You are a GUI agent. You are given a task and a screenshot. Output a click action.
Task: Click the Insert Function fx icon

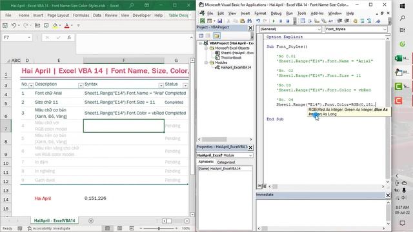tap(69, 37)
